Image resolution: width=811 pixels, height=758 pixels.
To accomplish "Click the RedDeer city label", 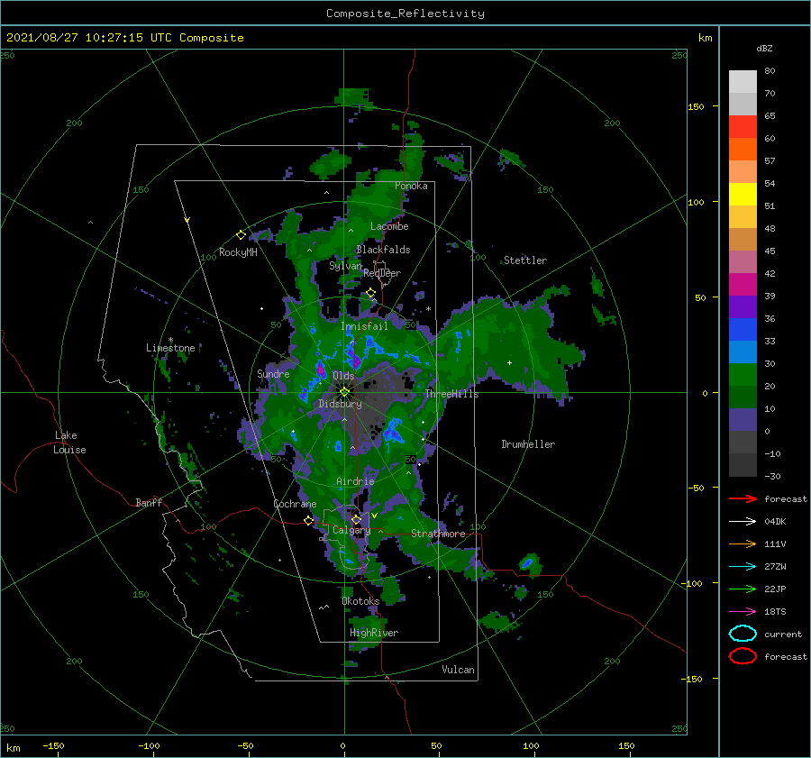I will point(382,273).
